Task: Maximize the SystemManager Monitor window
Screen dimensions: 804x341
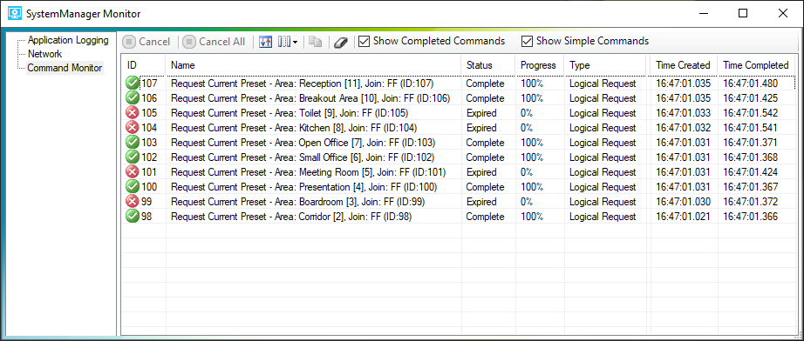Action: coord(742,14)
